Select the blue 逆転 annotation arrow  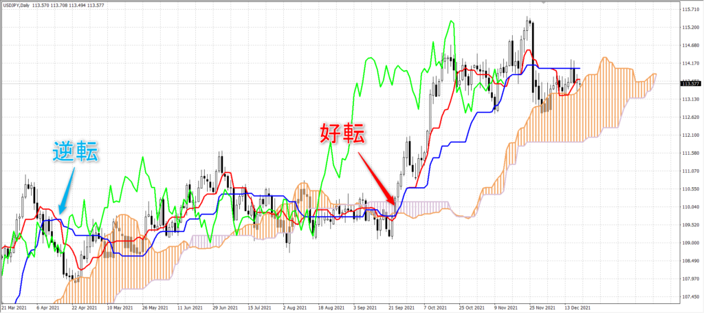pos(66,191)
